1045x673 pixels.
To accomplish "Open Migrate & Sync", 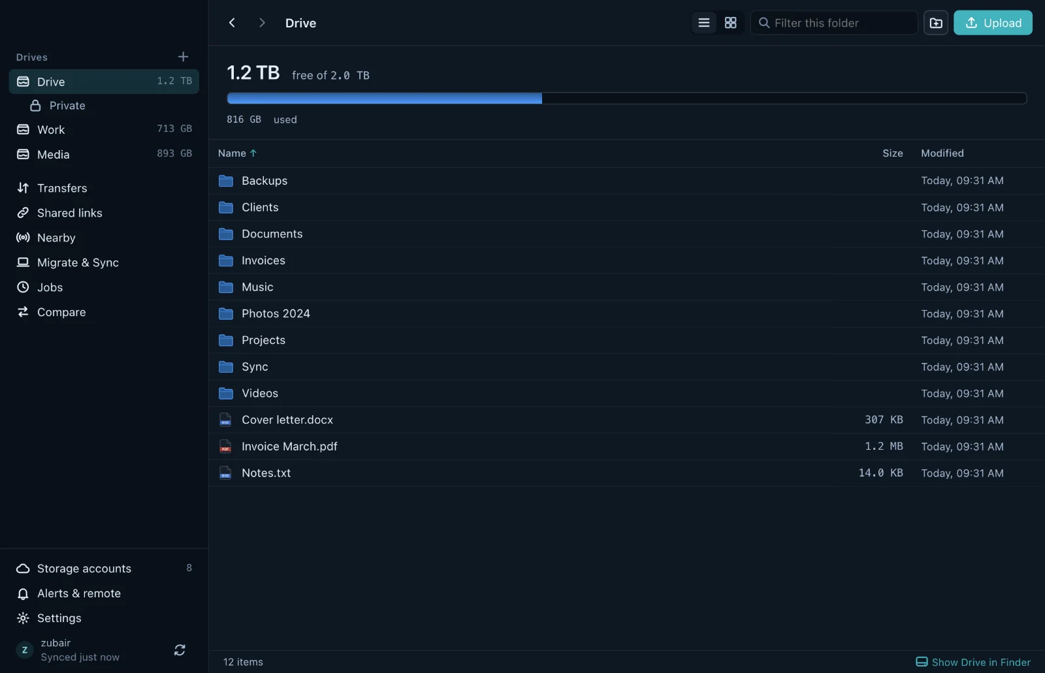I will tap(104, 262).
